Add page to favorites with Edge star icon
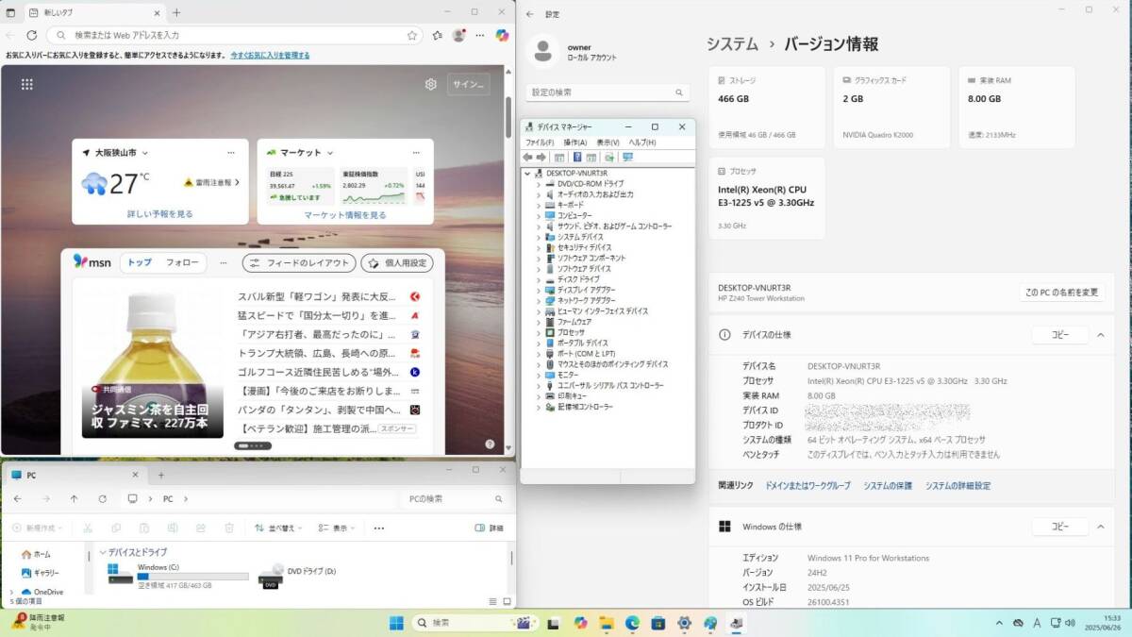1132x637 pixels. click(x=412, y=35)
